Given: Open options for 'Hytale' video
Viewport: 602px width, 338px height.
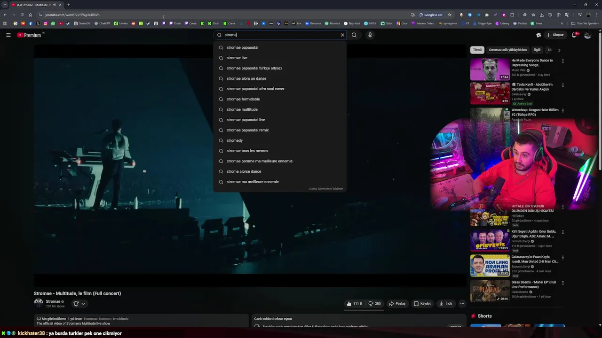Looking at the screenshot, I should point(562,207).
